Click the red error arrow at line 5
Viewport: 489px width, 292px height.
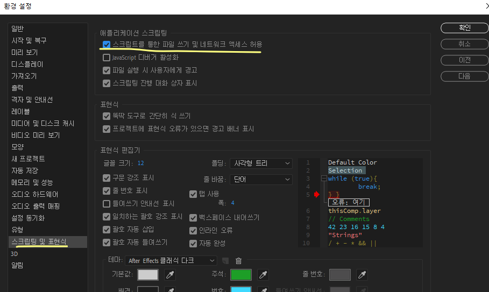pyautogui.click(x=317, y=195)
